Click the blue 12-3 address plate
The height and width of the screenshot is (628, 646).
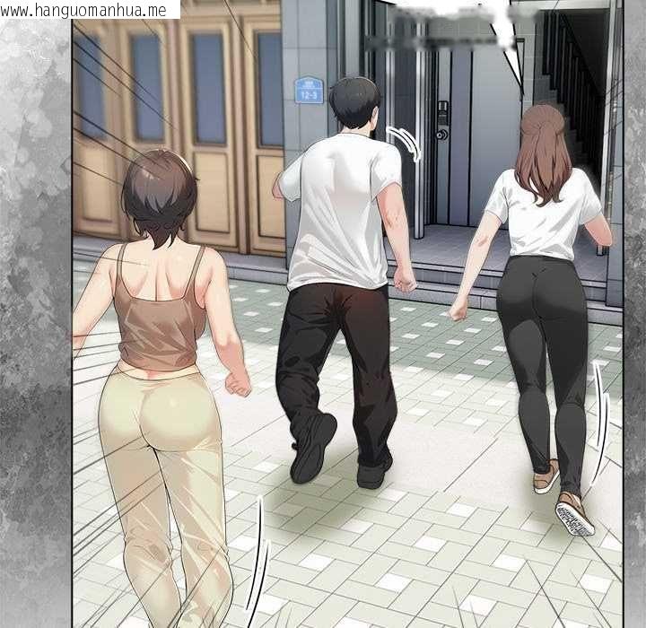point(309,90)
